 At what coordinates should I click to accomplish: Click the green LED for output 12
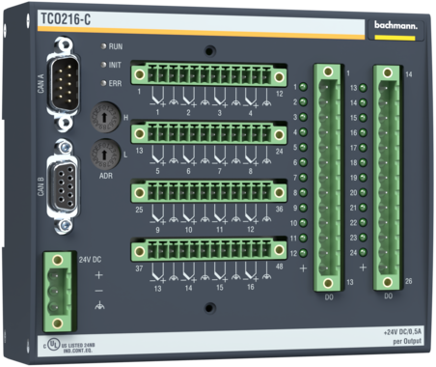pos(303,253)
